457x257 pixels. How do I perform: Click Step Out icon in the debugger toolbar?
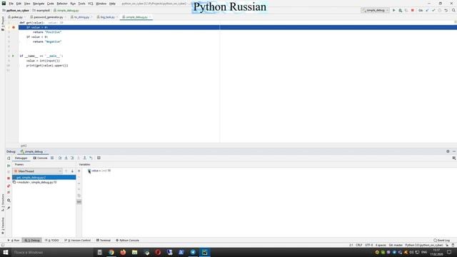point(84,158)
